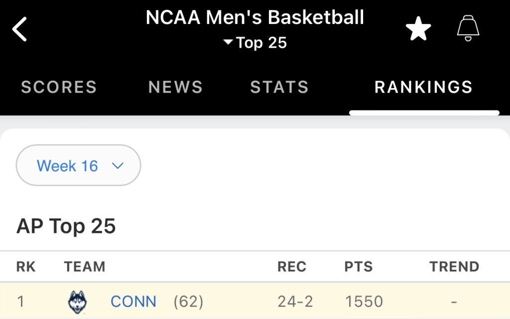Click the UConn Huskies team logo

click(x=77, y=302)
